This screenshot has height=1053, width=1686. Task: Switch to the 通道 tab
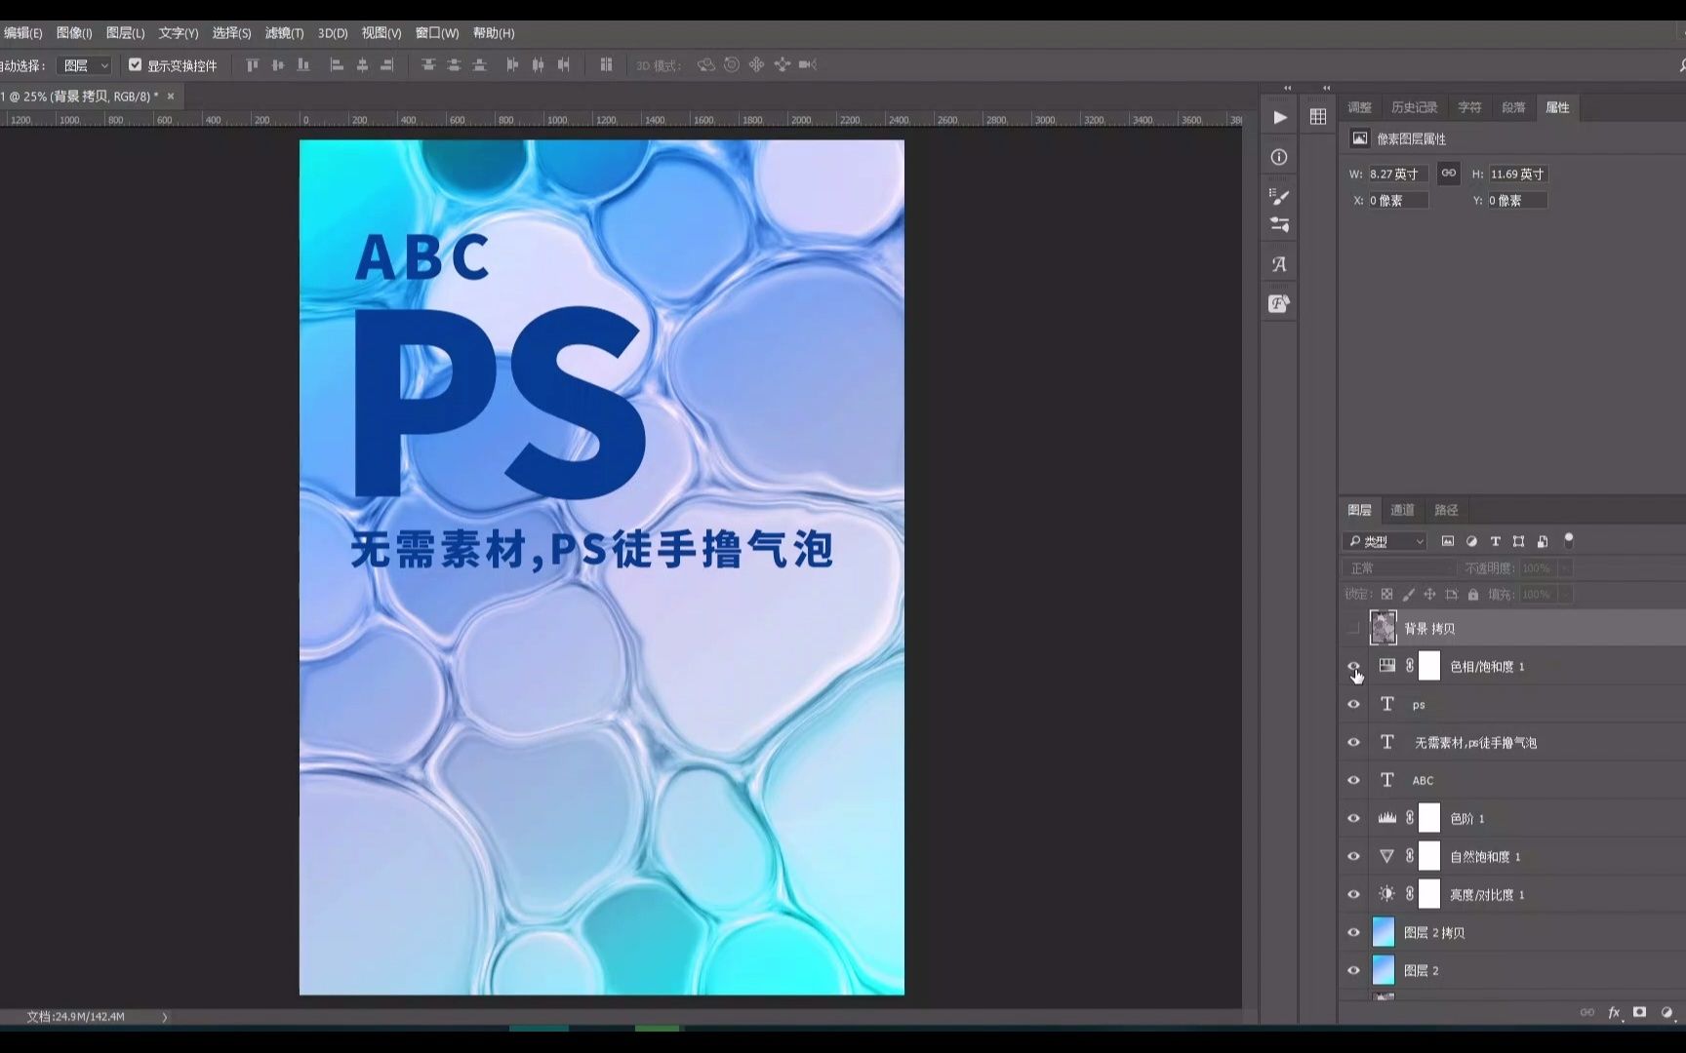click(1402, 510)
